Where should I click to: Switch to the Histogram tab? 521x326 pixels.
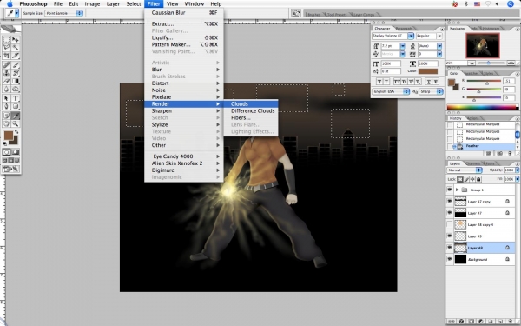[x=491, y=29]
